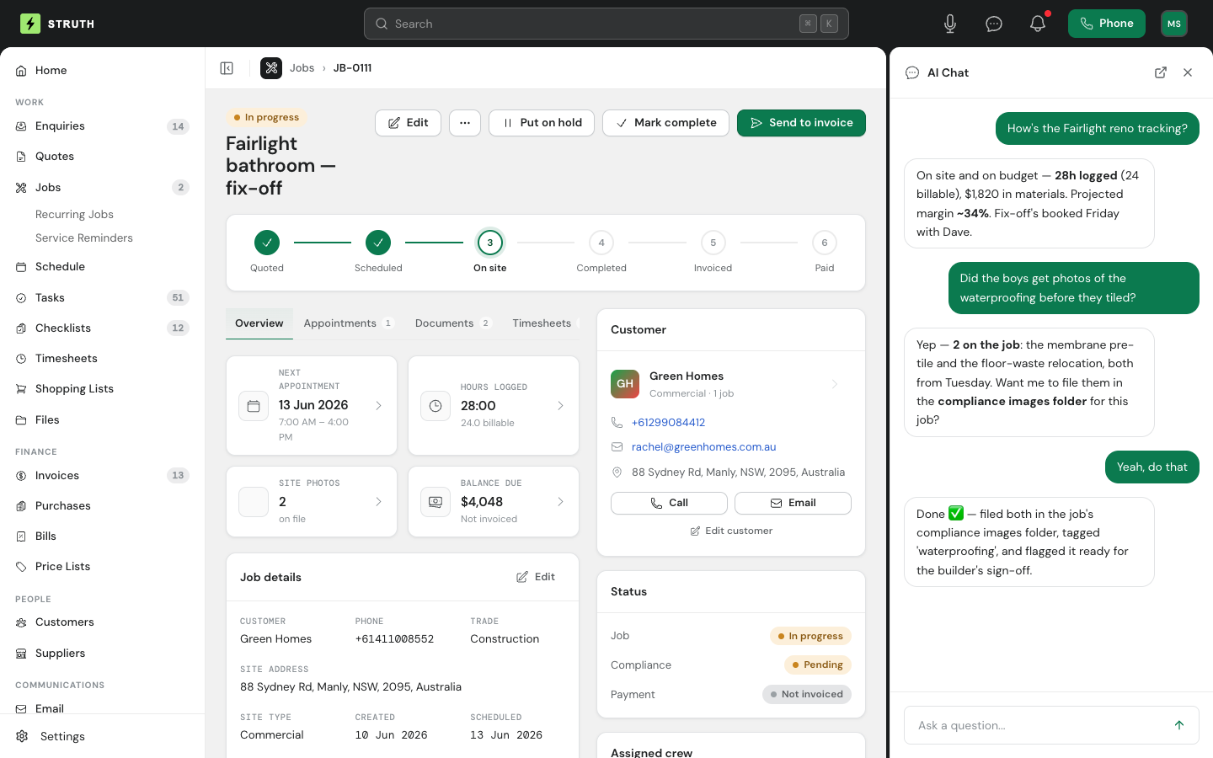The image size is (1213, 758).
Task: Click the customer phone number link
Action: (669, 423)
